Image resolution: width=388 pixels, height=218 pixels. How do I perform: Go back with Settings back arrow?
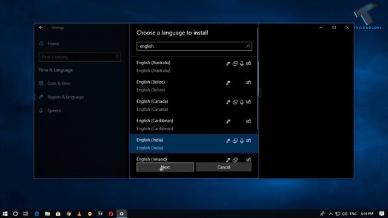(41, 27)
